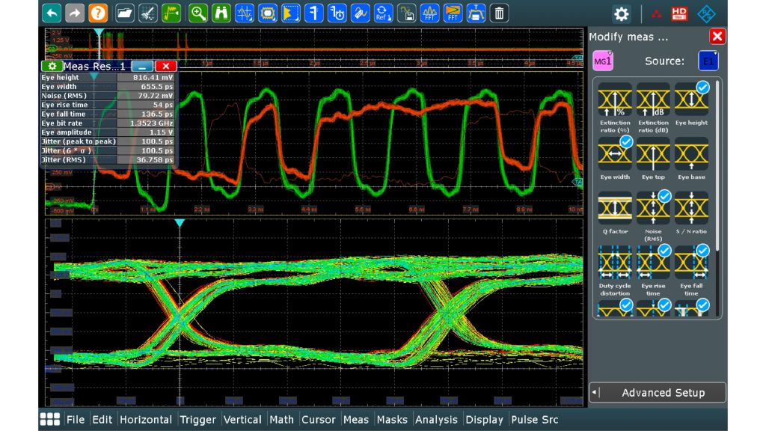
Task: Toggle the Duty cycle distortion measurement
Action: [x=615, y=263]
